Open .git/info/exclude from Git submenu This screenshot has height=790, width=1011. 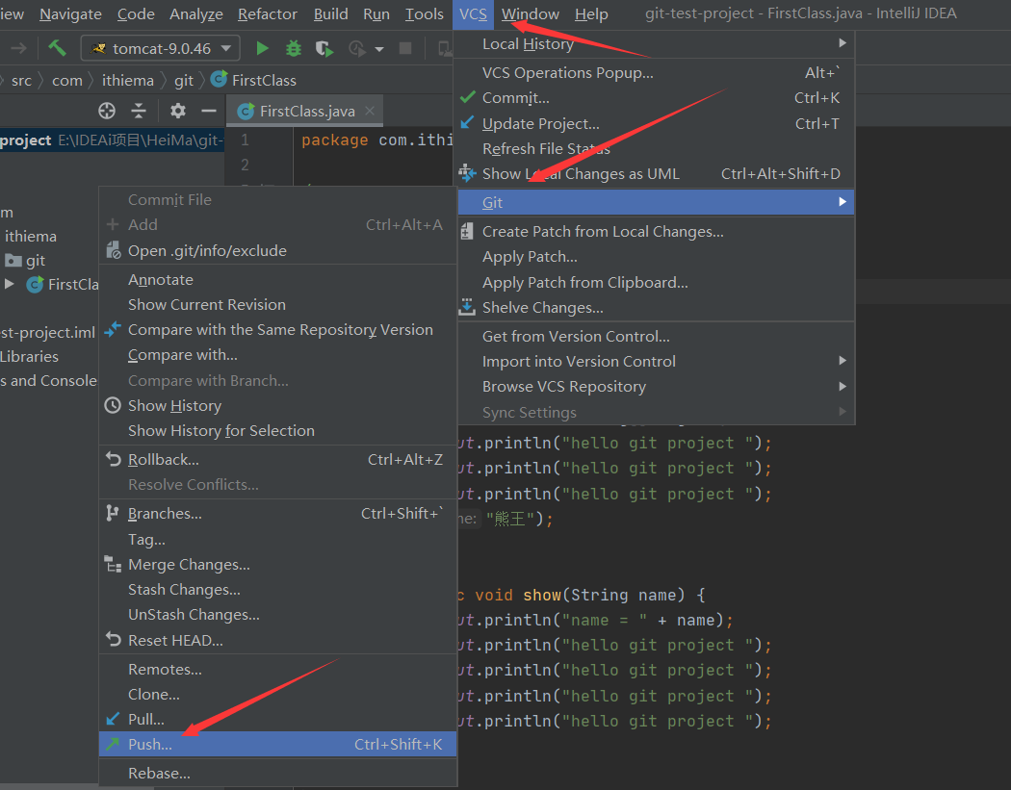tap(278, 250)
